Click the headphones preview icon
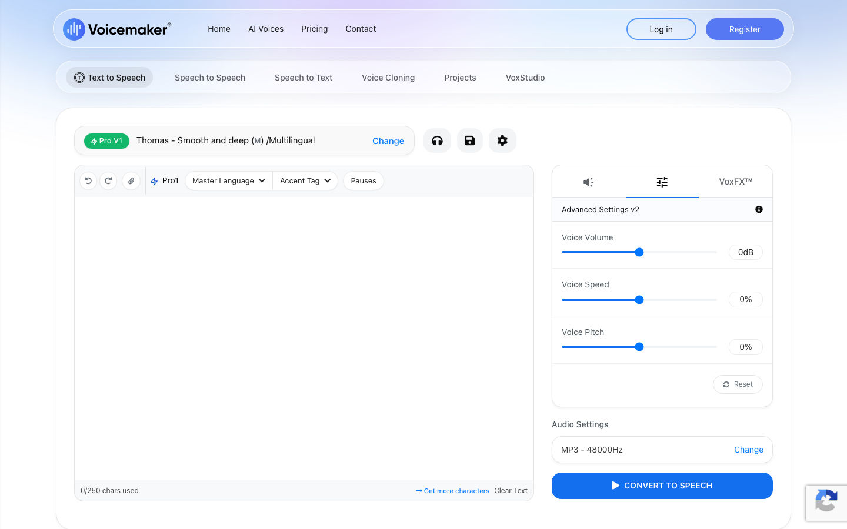This screenshot has height=529, width=847. [x=437, y=140]
